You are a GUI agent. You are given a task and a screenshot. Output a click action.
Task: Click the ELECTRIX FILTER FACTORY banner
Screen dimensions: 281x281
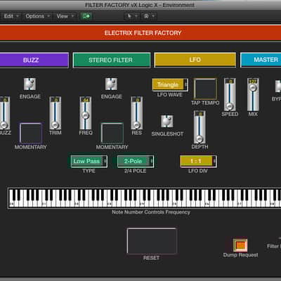140,33
